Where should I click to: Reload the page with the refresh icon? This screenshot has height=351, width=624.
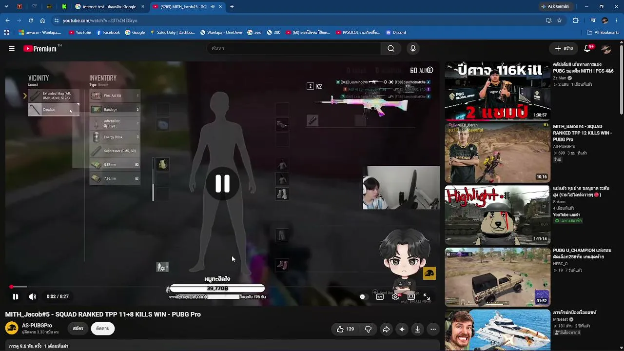tap(31, 20)
